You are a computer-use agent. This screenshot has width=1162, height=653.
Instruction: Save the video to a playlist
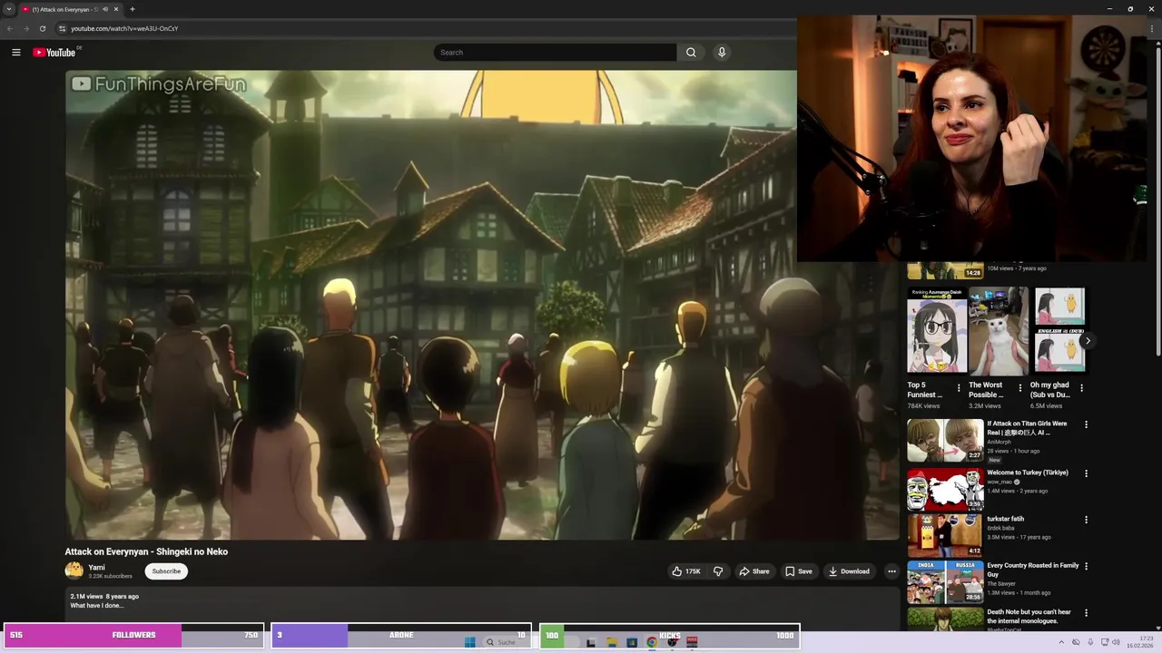(x=799, y=571)
